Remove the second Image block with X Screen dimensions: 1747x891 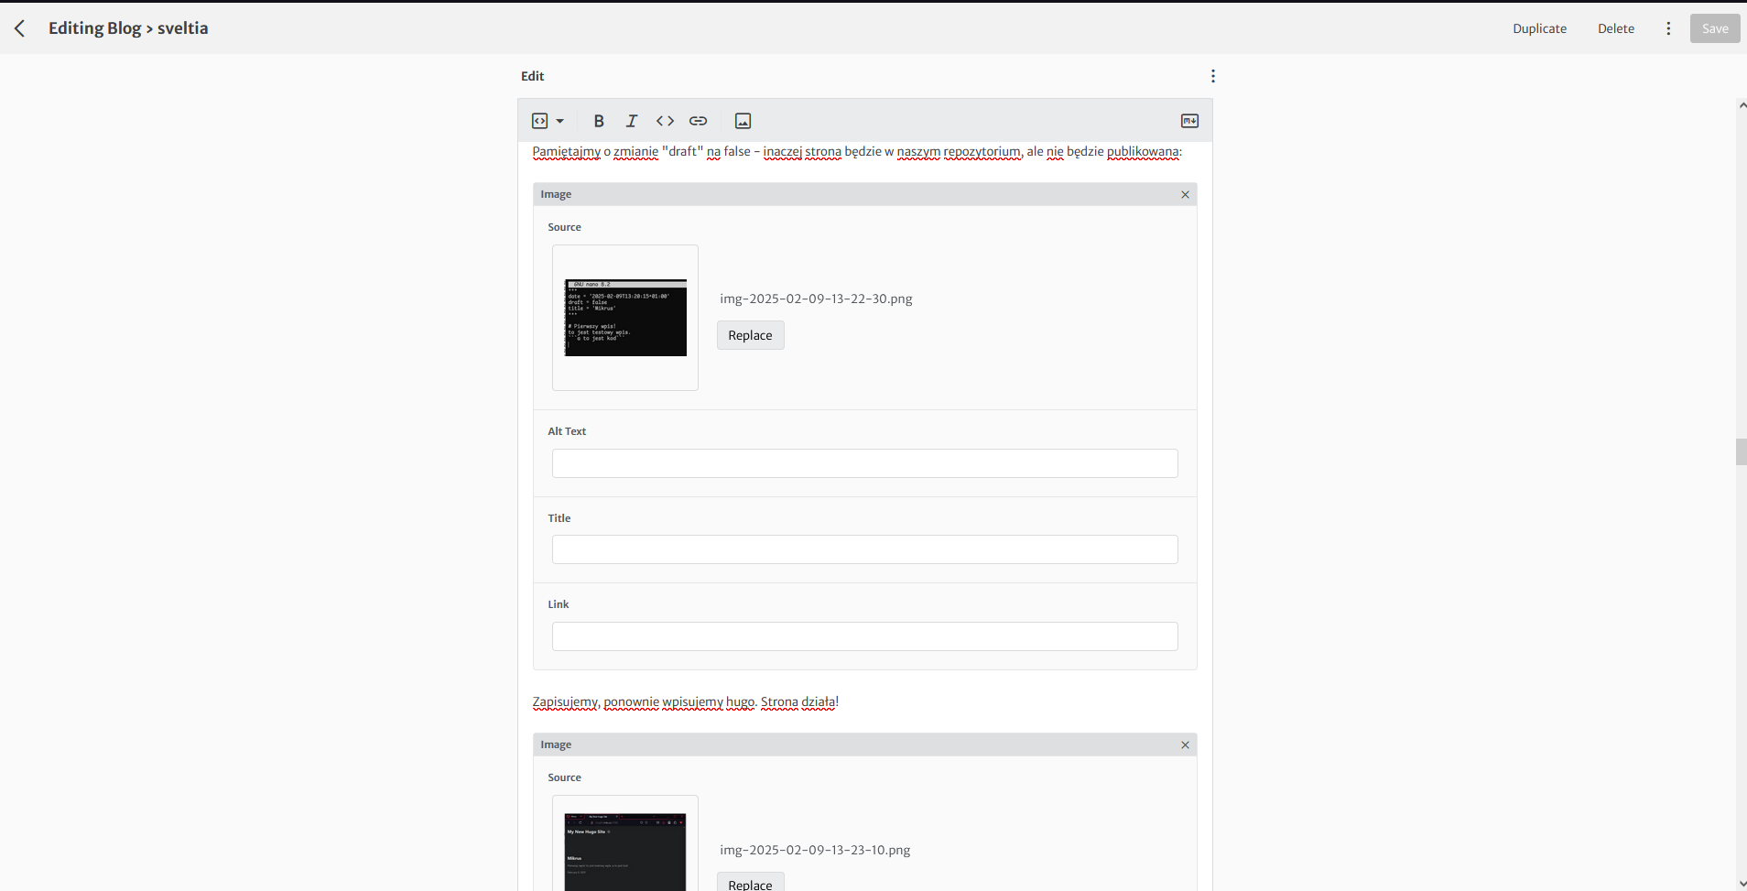tap(1185, 744)
